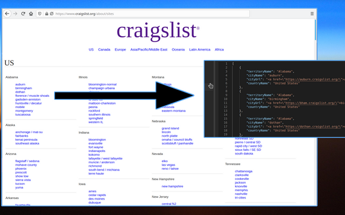Open the birmingham city link
The width and height of the screenshot is (345, 215).
pyautogui.click(x=24, y=88)
